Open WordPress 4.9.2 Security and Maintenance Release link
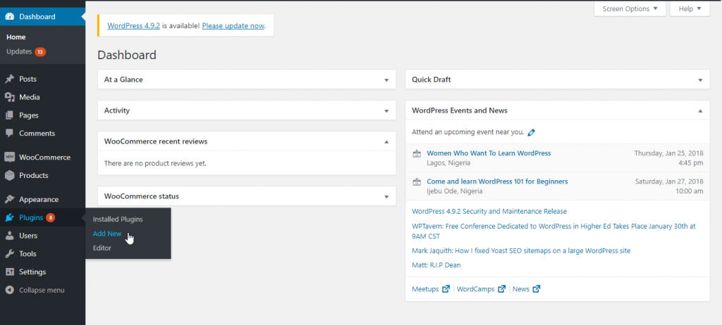This screenshot has width=722, height=325. [x=489, y=212]
